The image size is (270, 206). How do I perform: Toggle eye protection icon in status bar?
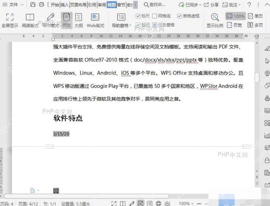[167, 204]
